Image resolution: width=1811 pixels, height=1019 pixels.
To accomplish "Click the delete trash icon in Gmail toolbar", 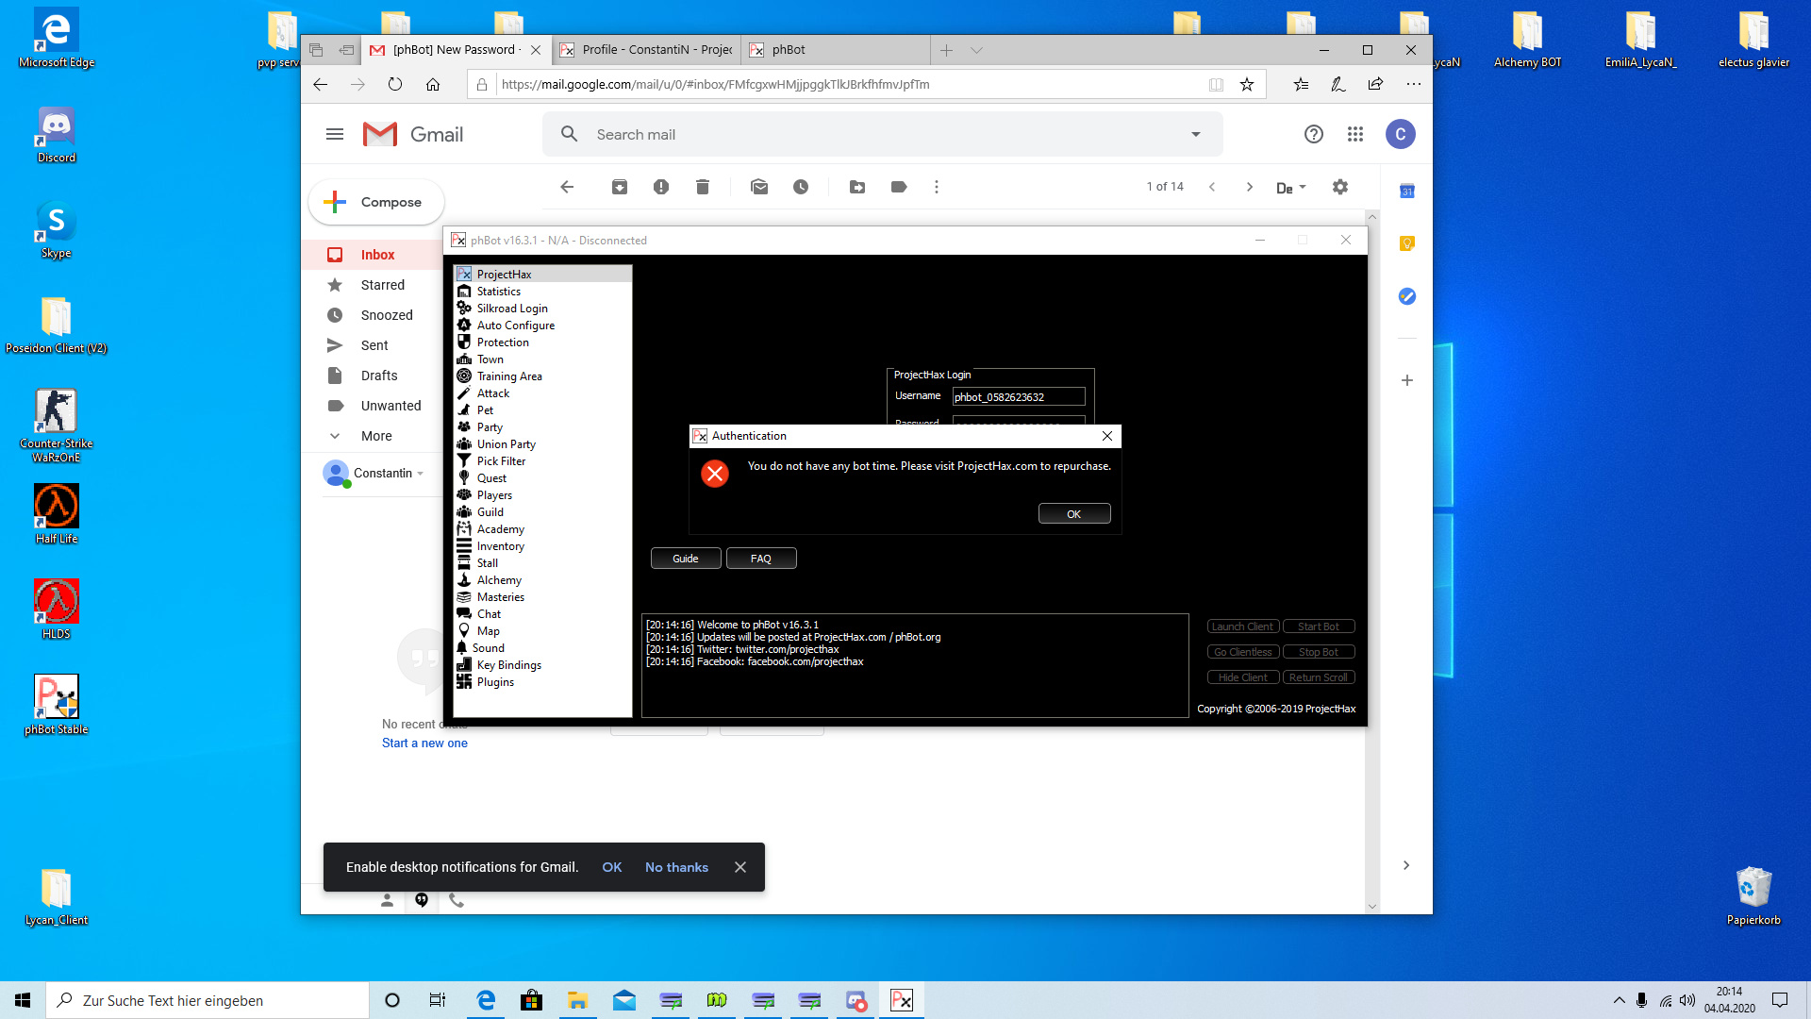I will pos(703,187).
